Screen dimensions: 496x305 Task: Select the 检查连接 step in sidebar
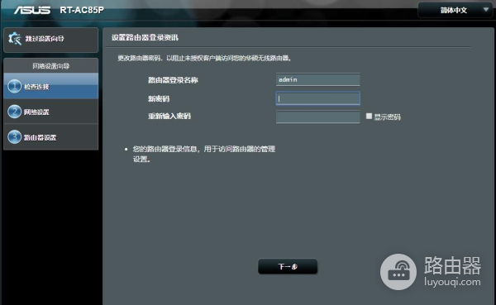click(x=51, y=86)
